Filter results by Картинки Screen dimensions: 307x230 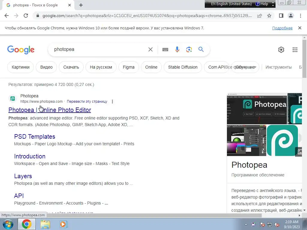[x=21, y=67]
